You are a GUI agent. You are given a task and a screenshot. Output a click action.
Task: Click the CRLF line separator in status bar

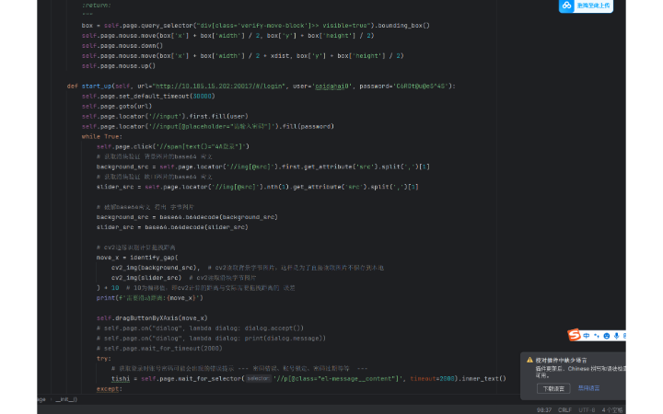click(x=564, y=409)
